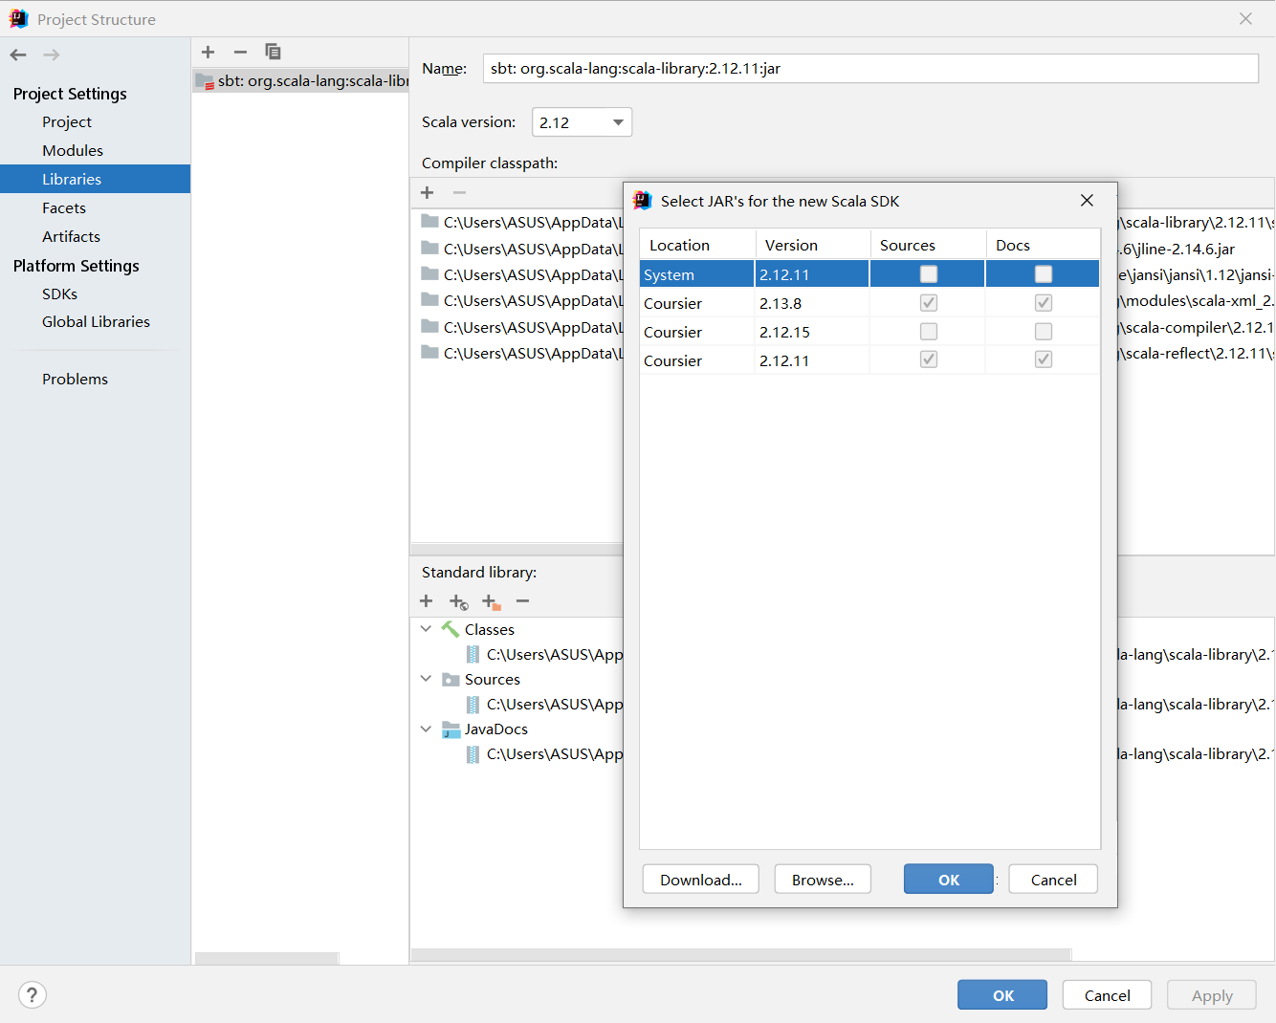
Task: Click Sources folder icon in tree
Action: pos(451,679)
